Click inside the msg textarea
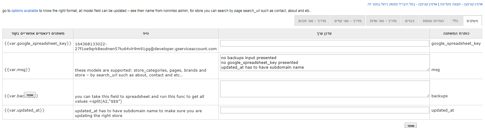Viewport: 485px width, 128px height. coord(324,63)
